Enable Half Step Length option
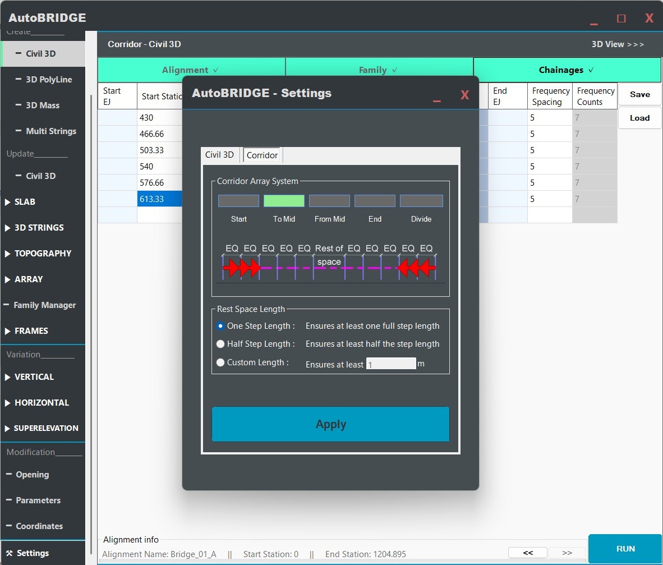663x565 pixels. [220, 344]
